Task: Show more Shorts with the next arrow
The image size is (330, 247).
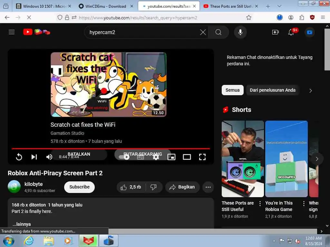Action: pyautogui.click(x=317, y=159)
